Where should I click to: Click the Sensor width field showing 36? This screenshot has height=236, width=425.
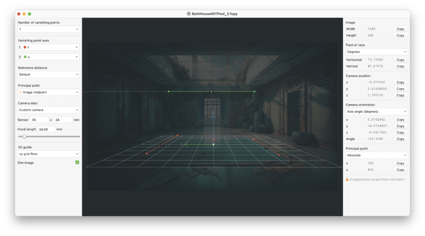pyautogui.click(x=39, y=120)
